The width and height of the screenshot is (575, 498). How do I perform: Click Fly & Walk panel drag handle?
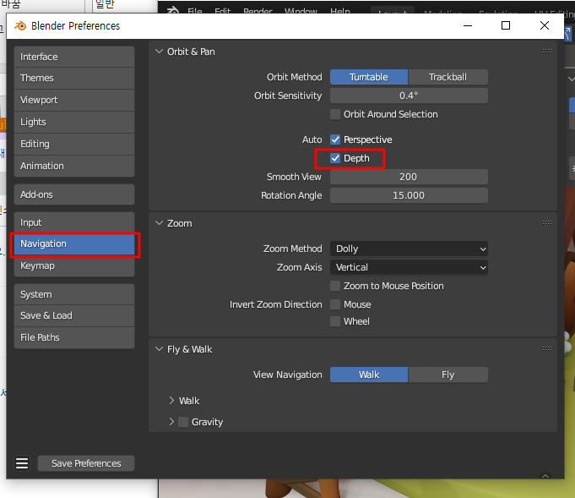coord(547,349)
